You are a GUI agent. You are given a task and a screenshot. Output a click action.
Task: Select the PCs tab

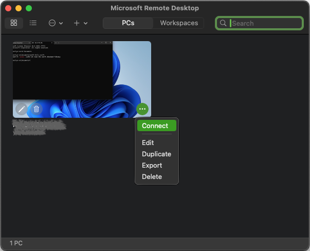click(128, 23)
